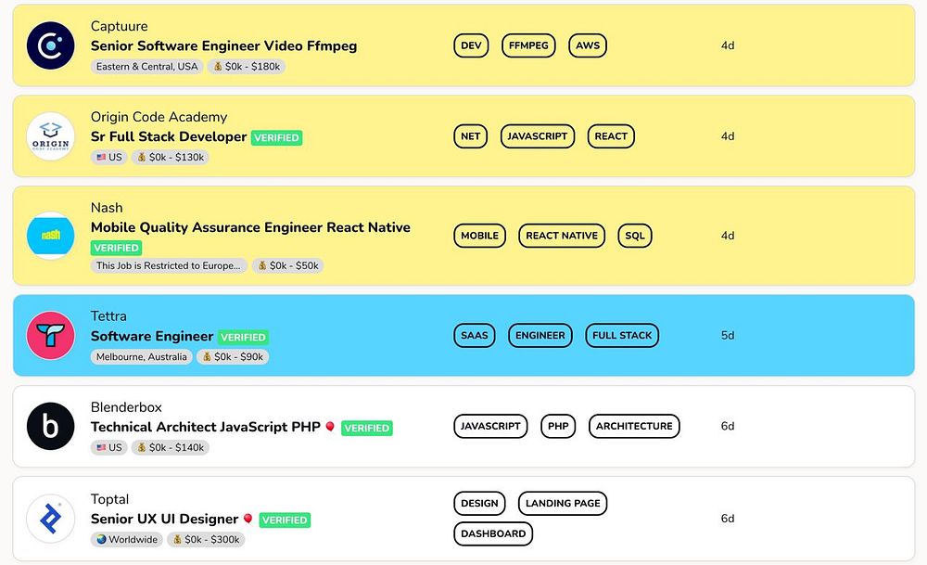The height and width of the screenshot is (565, 927).
Task: Click the VERIFIED badge on Tettra's job
Action: tap(245, 337)
